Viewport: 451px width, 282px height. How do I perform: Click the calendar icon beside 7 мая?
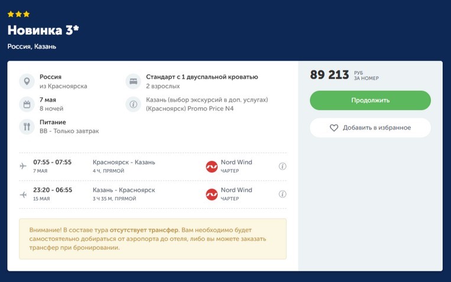tap(27, 104)
